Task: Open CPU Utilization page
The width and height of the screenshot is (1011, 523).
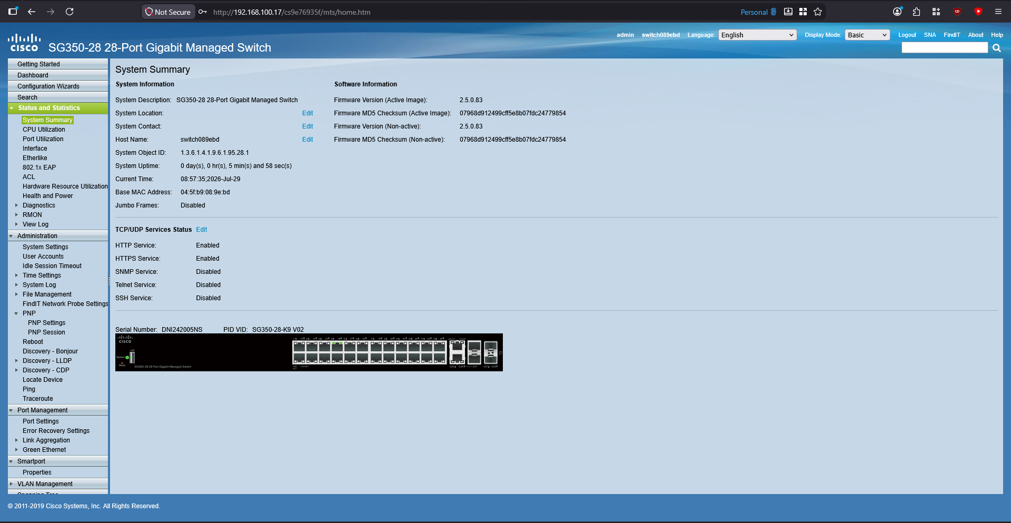Action: point(44,130)
